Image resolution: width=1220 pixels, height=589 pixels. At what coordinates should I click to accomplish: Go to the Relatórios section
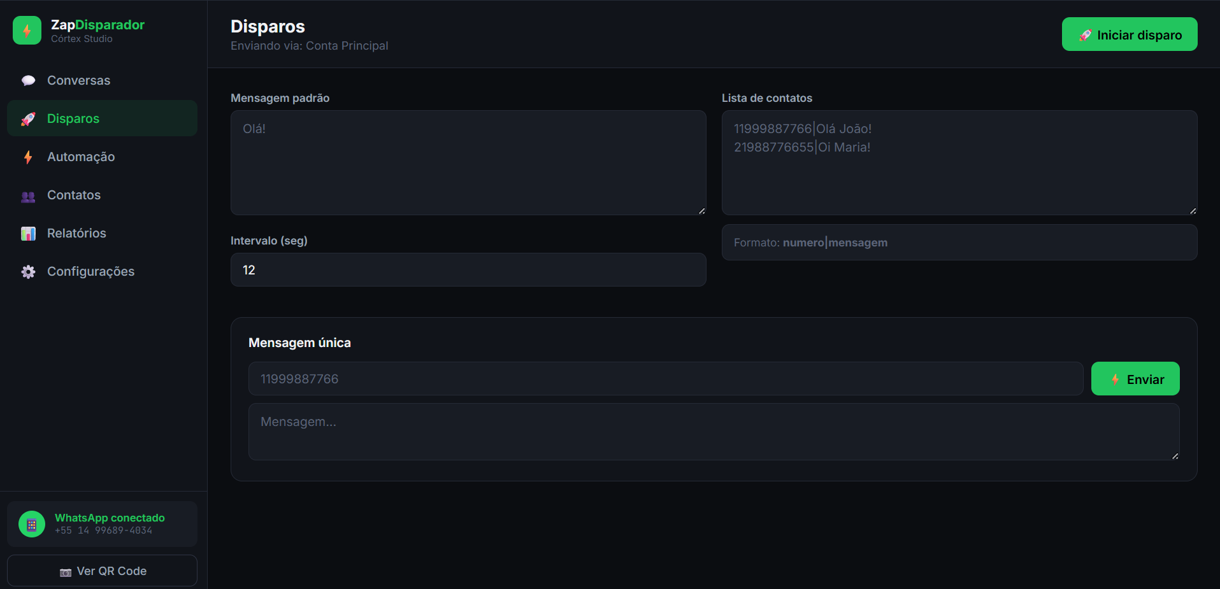102,233
